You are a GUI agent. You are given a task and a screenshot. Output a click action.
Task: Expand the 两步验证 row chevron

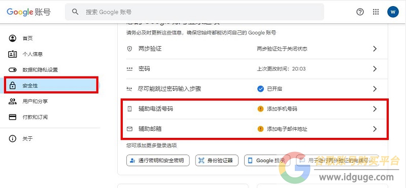pos(375,49)
